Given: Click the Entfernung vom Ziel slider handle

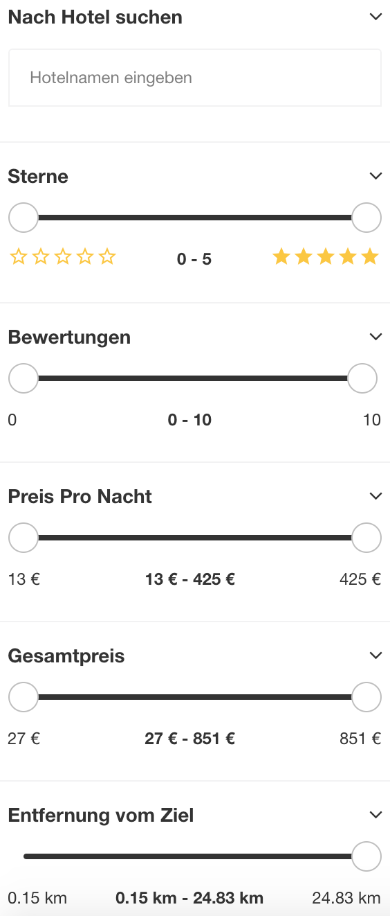Looking at the screenshot, I should 366,856.
